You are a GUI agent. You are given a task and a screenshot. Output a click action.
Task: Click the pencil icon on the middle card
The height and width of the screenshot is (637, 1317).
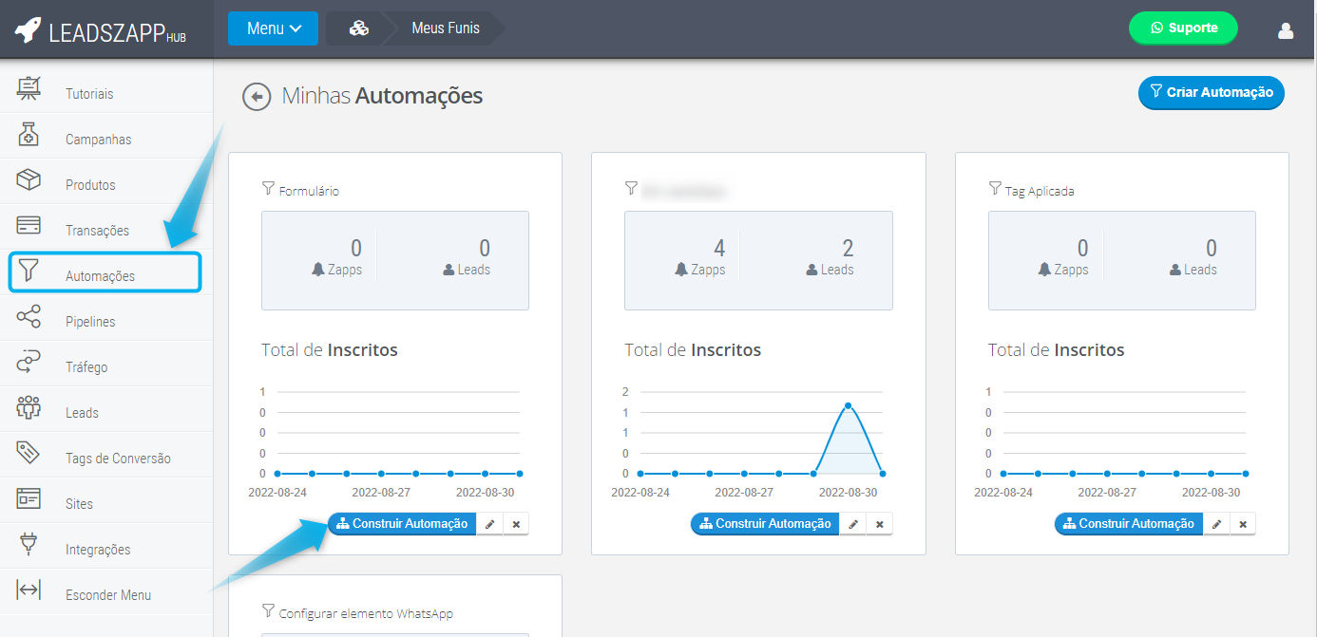pyautogui.click(x=853, y=524)
